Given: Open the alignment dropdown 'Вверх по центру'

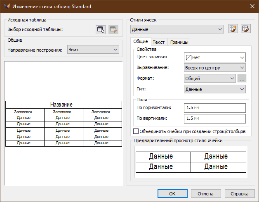Looking at the screenshot, I should [x=214, y=68].
